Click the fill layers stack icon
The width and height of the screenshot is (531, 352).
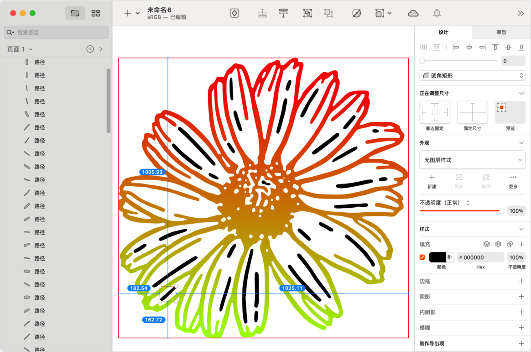click(x=486, y=244)
